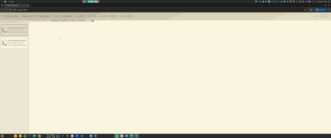Go back using the browser back arrow
The height and width of the screenshot is (138, 331).
2,10
